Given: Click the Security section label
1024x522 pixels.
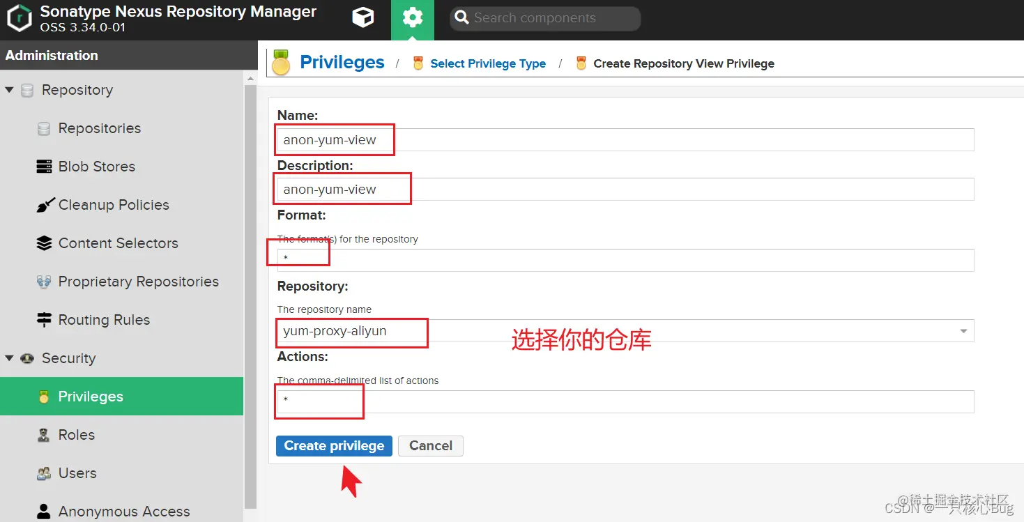Looking at the screenshot, I should 68,358.
